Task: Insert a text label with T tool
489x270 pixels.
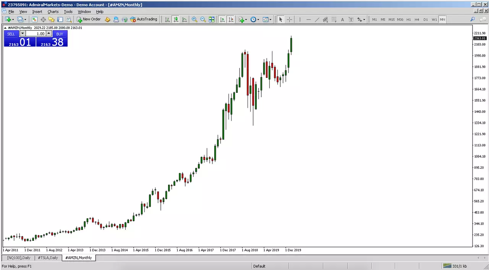Action: (x=351, y=19)
